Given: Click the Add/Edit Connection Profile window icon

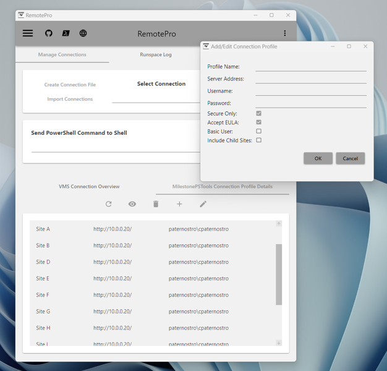Looking at the screenshot, I should (206, 46).
